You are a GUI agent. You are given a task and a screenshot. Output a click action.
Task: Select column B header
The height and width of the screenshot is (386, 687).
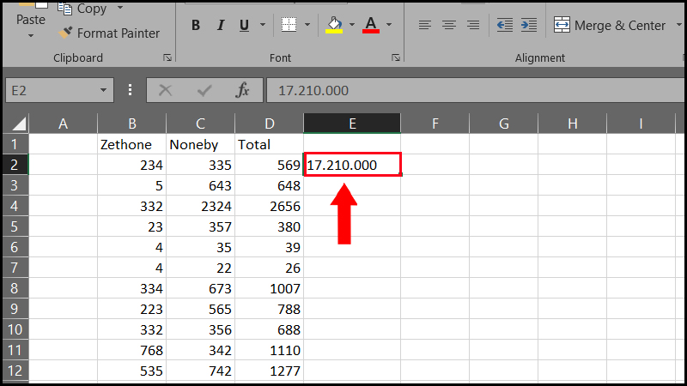[132, 124]
